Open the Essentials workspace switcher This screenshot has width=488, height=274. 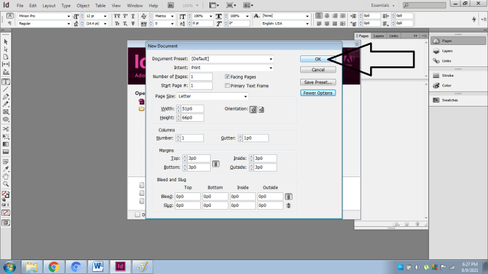coord(383,6)
